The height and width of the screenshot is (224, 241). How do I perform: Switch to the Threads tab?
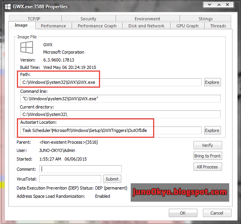point(218,26)
